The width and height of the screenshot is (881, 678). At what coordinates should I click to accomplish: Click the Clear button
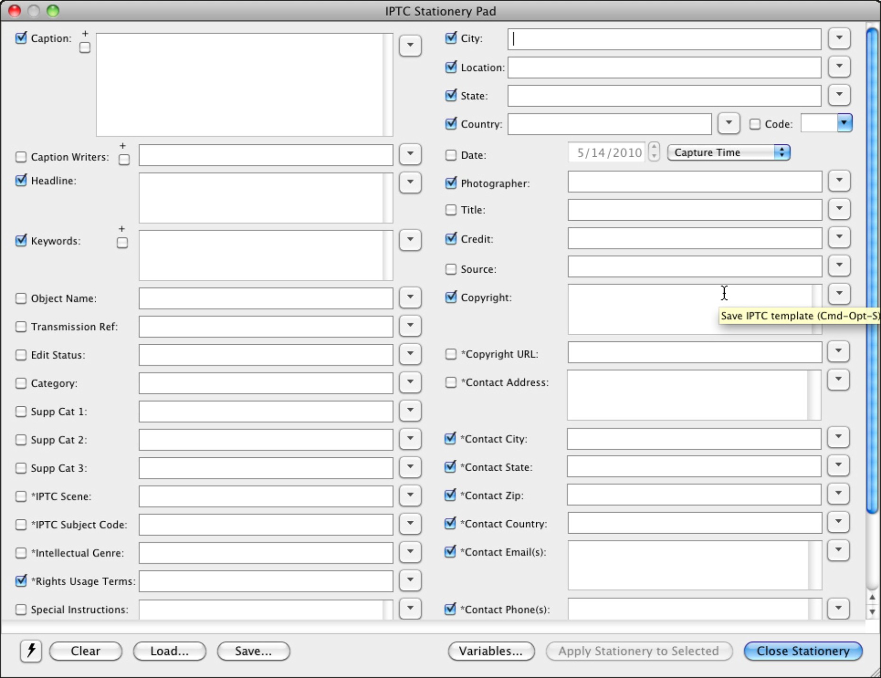tap(86, 651)
